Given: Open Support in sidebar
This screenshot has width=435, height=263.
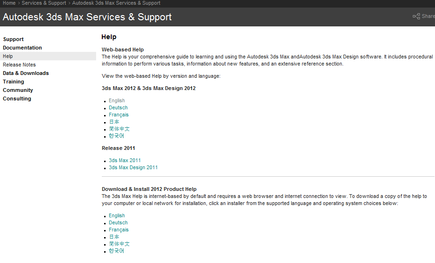Looking at the screenshot, I should pyautogui.click(x=13, y=39).
